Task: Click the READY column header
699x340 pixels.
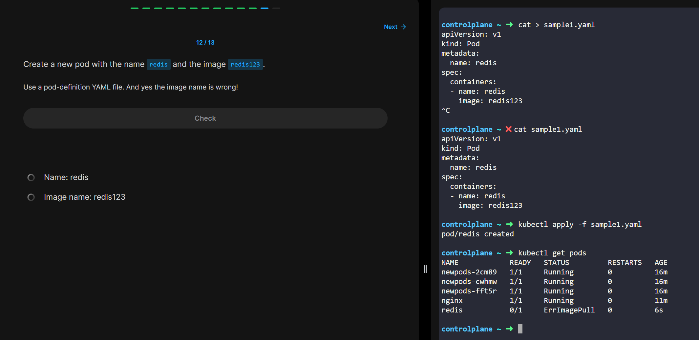Action: coord(520,263)
